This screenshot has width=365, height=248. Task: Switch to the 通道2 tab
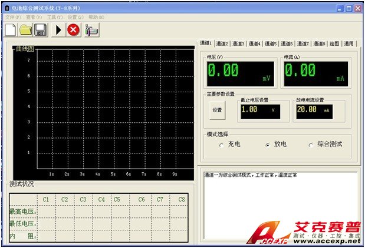(222, 43)
